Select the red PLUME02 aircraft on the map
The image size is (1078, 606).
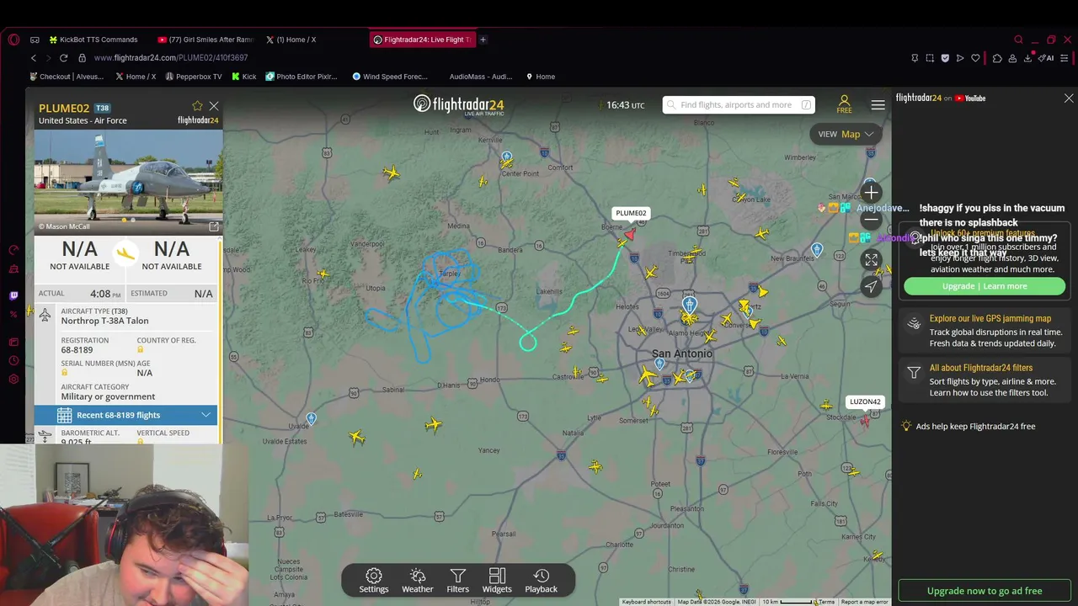pyautogui.click(x=629, y=234)
